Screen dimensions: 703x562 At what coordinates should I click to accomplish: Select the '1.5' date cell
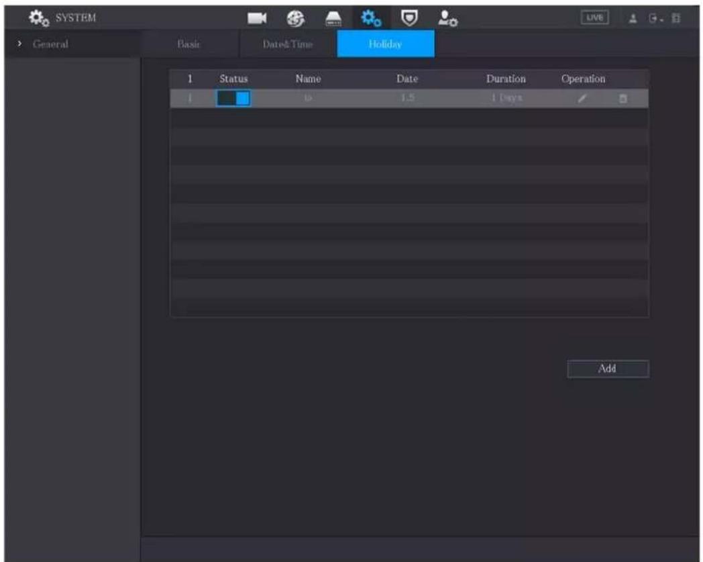point(408,98)
